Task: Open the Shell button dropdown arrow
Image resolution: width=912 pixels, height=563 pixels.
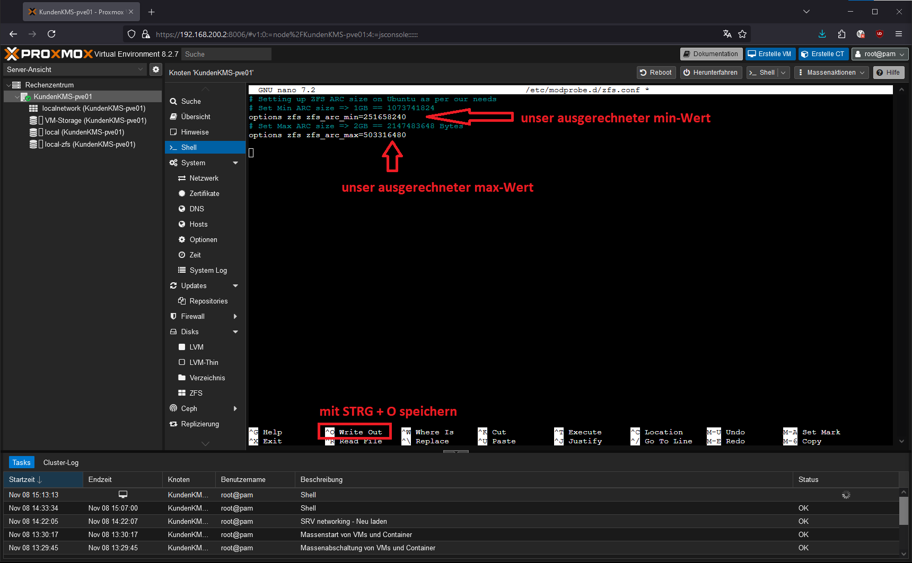Action: [x=783, y=73]
